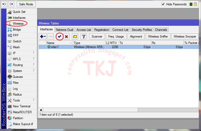Open Files
This screenshot has height=131, width=201.
pyautogui.click(x=22, y=83)
